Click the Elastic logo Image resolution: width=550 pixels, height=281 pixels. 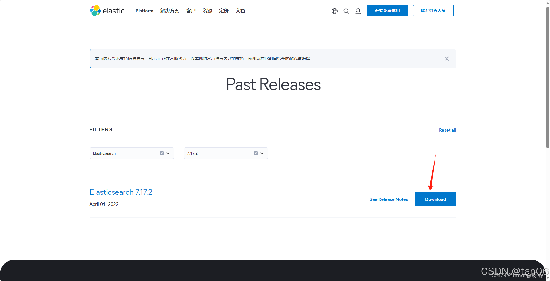[x=107, y=11]
